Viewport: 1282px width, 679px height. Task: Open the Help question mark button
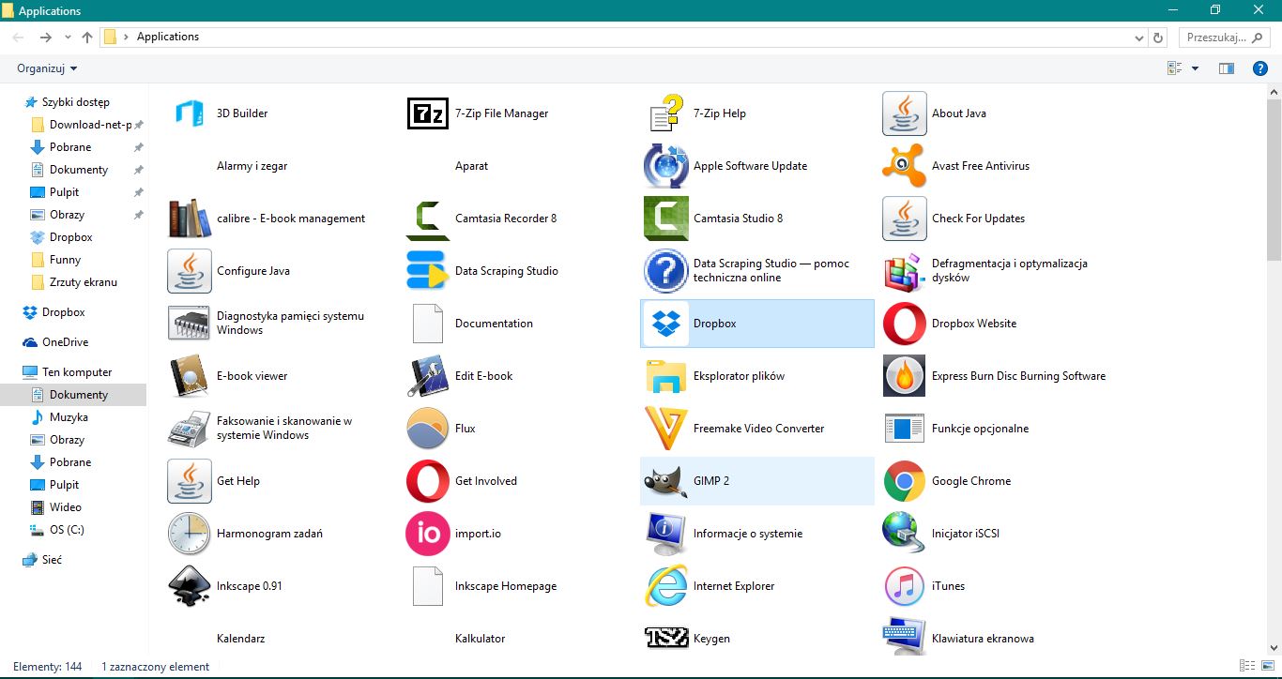[1260, 68]
